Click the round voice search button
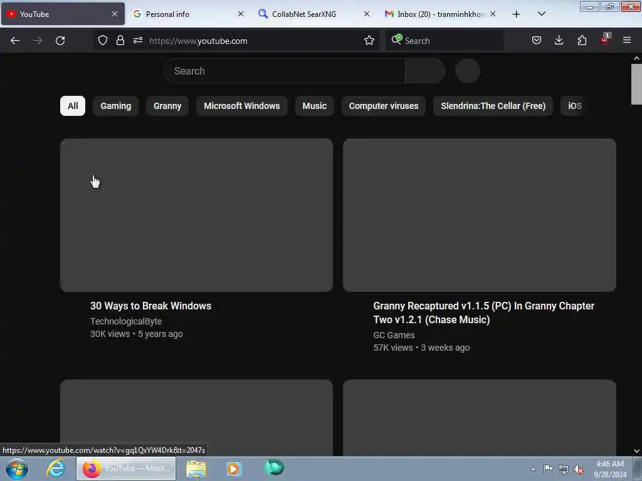Screen dimensions: 642x481 [467, 71]
